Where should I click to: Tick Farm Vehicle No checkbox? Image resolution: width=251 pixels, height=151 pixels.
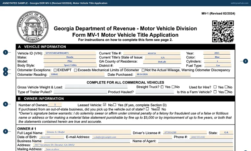tap(226, 92)
